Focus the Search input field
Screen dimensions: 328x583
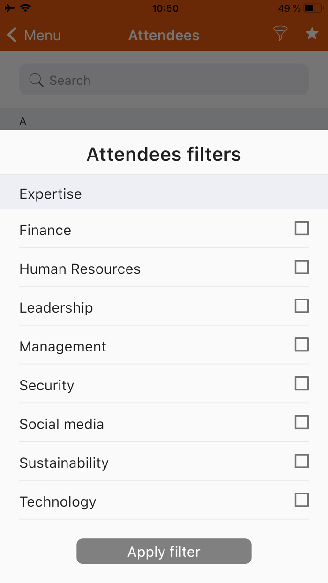click(x=173, y=80)
